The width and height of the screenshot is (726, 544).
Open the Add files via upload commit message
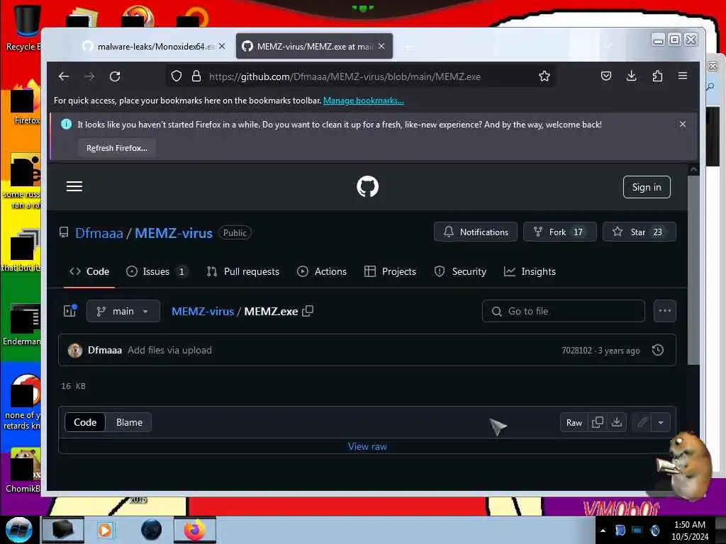[169, 350]
